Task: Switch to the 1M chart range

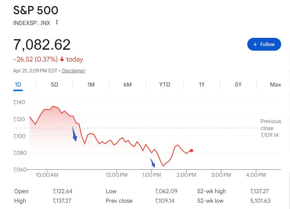Action: click(x=91, y=85)
